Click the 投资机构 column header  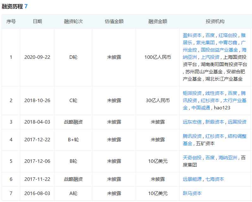(215, 21)
